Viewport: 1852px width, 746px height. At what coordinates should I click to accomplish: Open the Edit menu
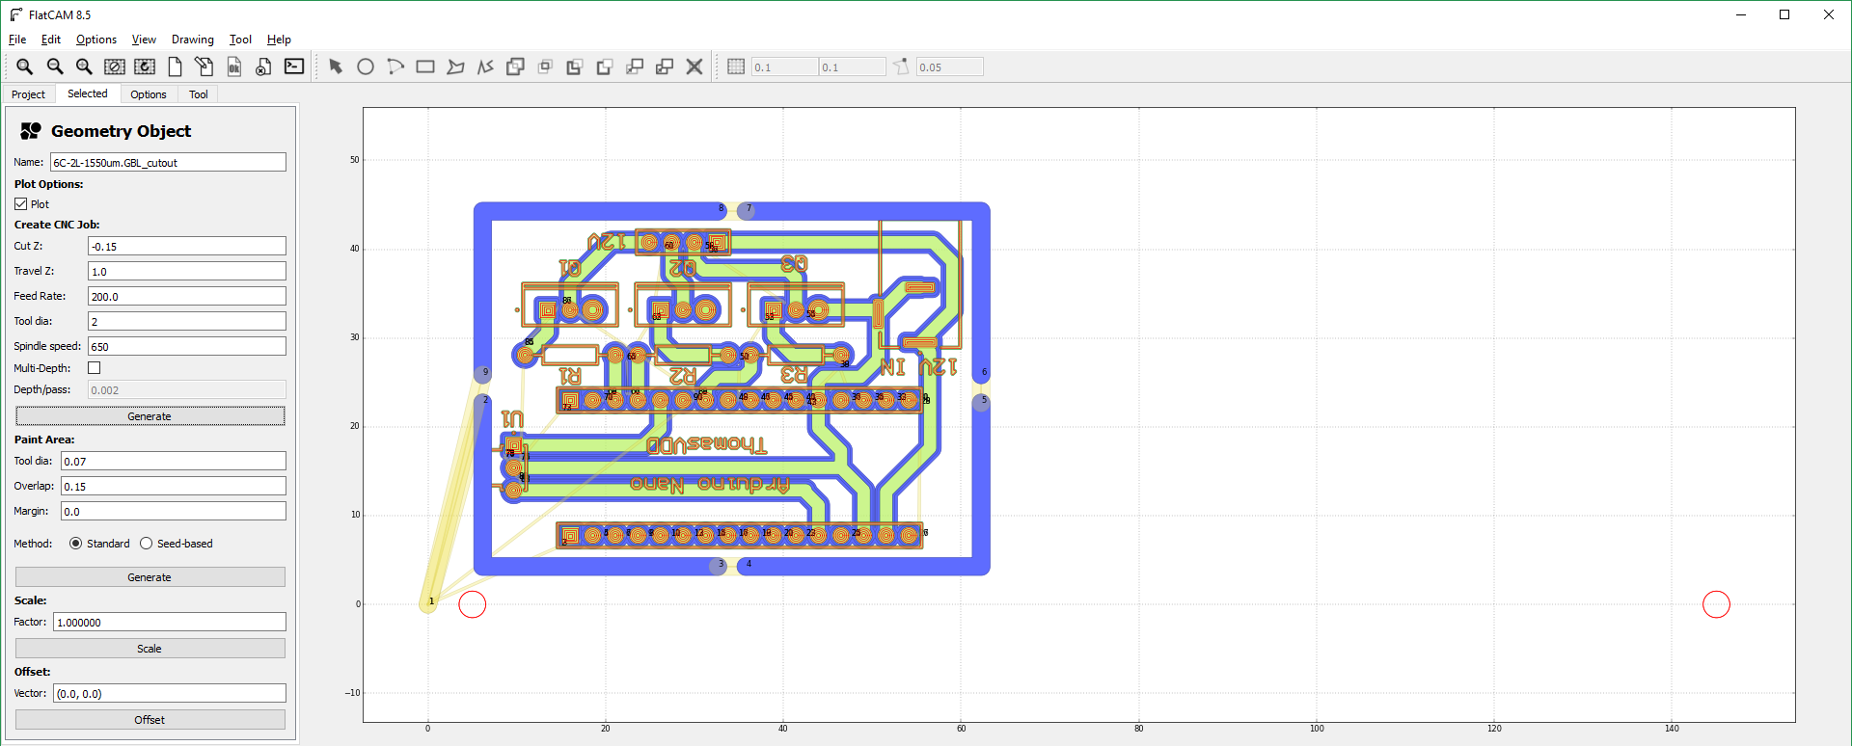click(51, 40)
